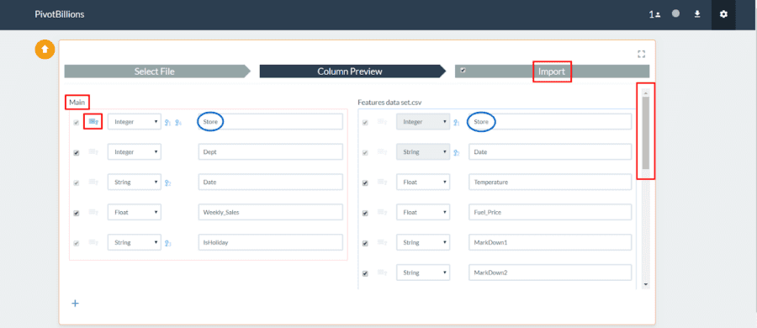Uncheck the Dept column checkbox

76,153
